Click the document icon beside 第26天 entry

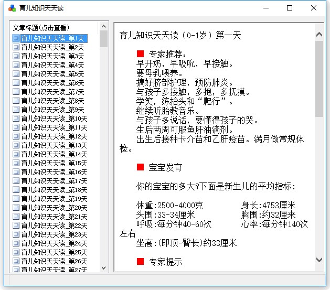pyautogui.click(x=16, y=261)
